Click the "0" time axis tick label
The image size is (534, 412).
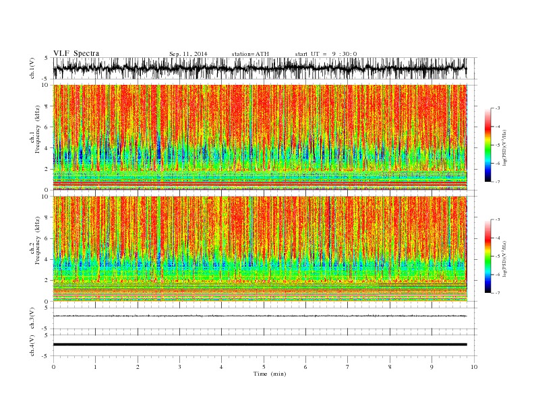pyautogui.click(x=53, y=367)
